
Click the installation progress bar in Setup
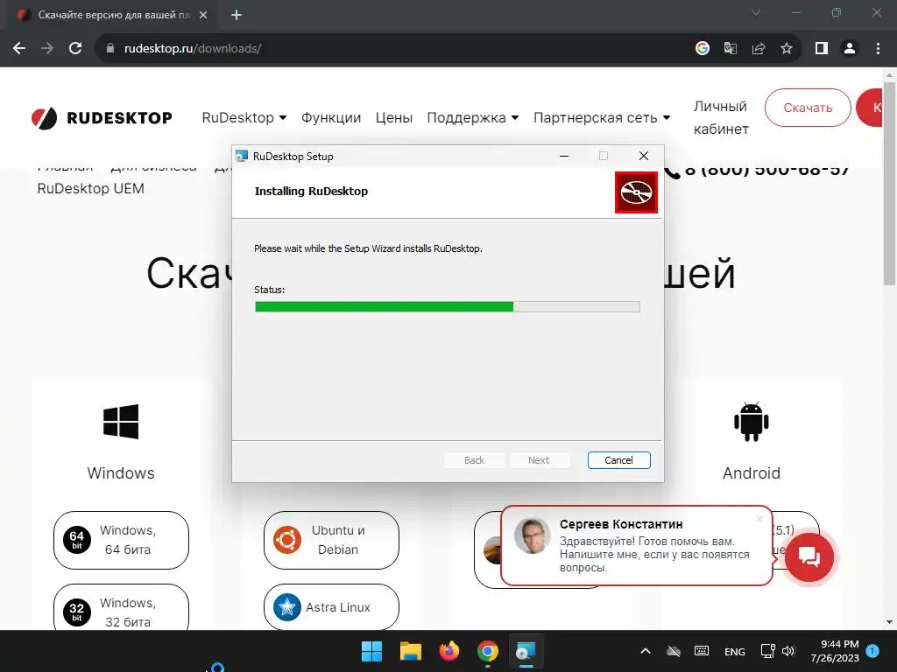(448, 307)
